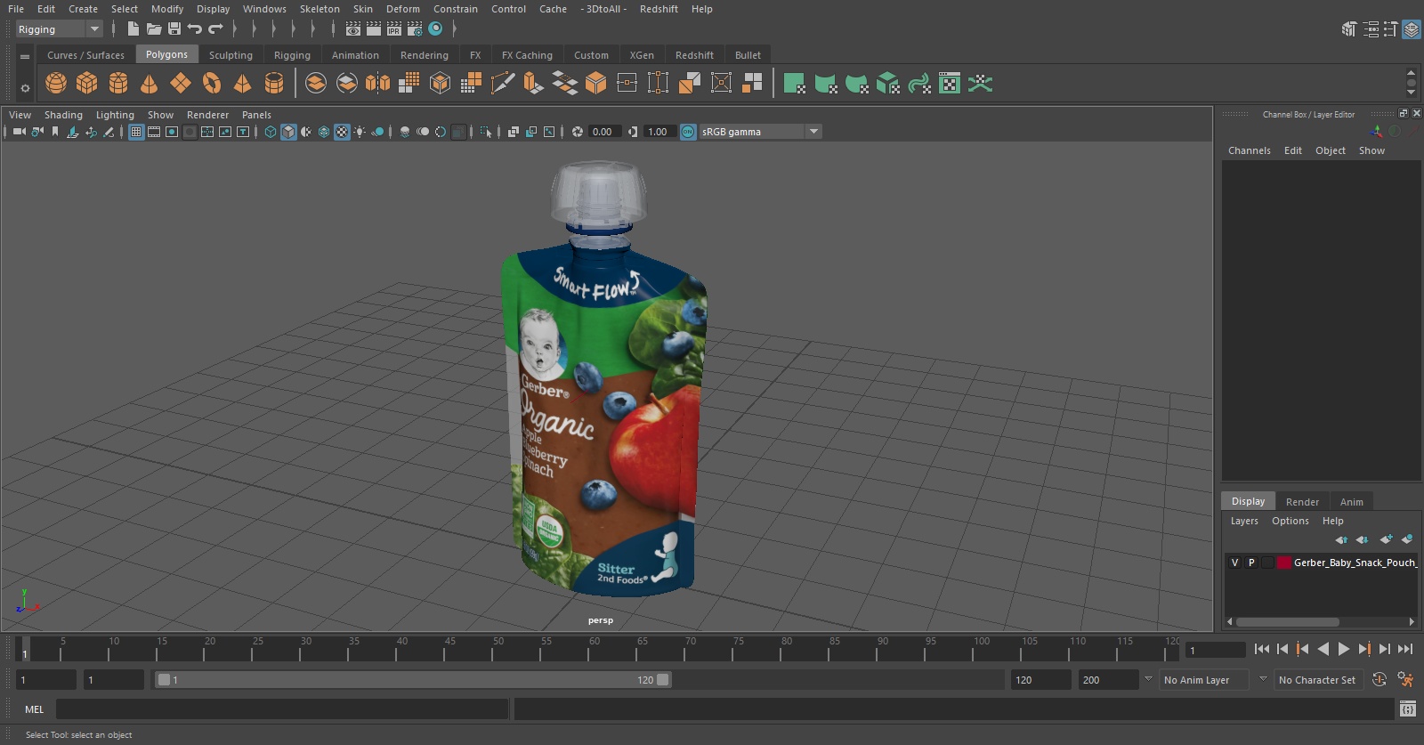Create a polygon cone from the shelf
1424x745 pixels.
coord(150,84)
